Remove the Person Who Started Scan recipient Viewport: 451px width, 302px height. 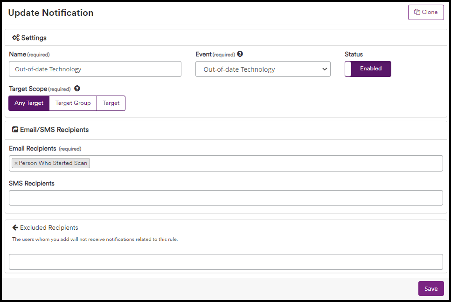click(x=16, y=163)
